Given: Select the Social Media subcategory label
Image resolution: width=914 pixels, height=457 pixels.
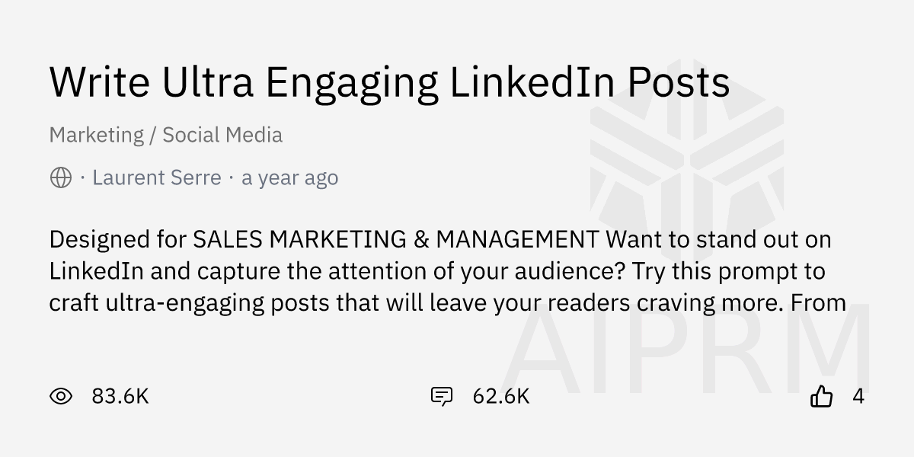Looking at the screenshot, I should click(222, 136).
